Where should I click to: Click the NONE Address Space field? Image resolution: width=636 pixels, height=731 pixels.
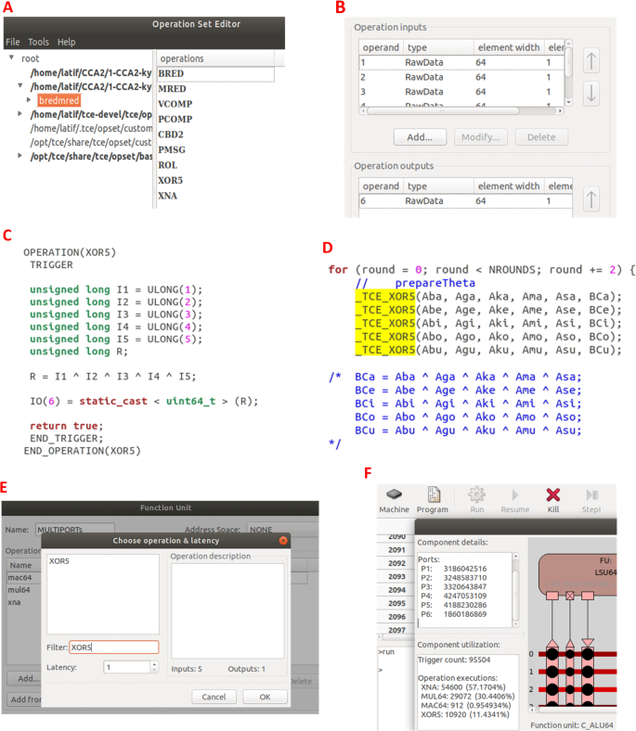click(282, 530)
